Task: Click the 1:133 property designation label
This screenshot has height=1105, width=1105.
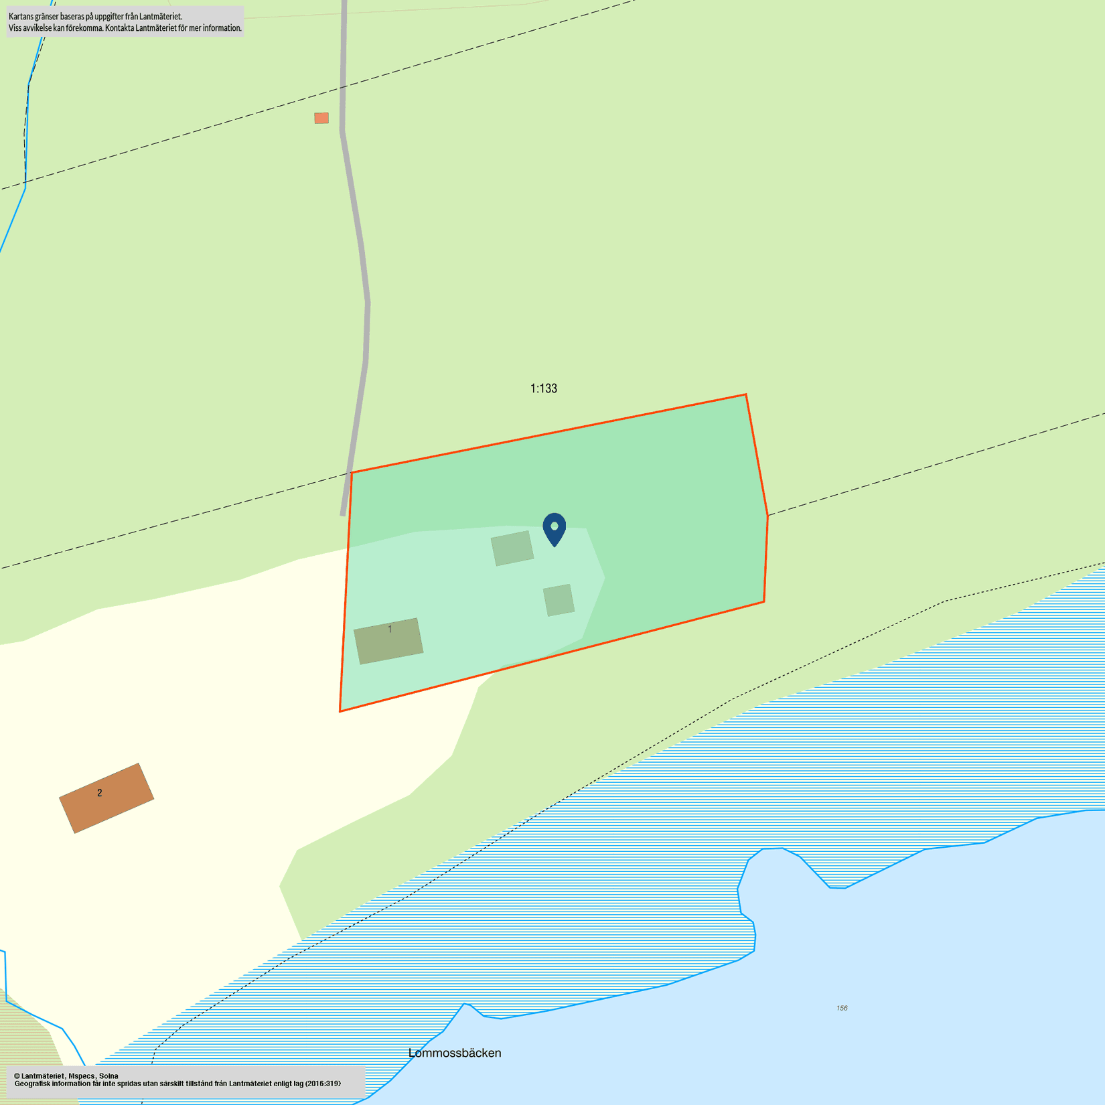Action: click(543, 388)
